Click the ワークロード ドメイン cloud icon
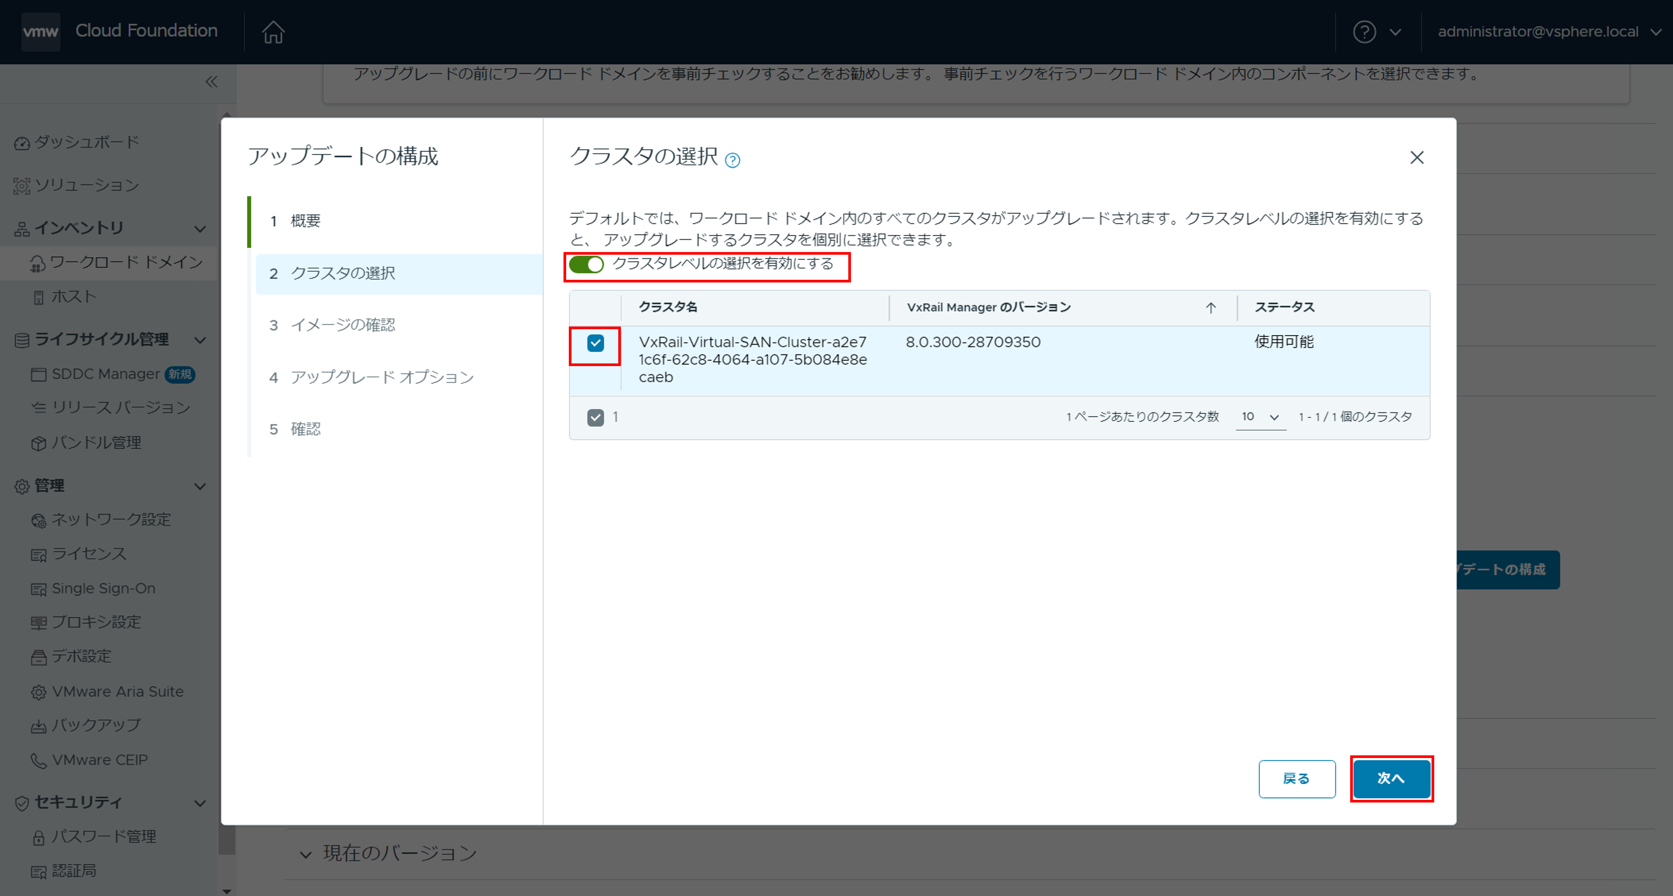The width and height of the screenshot is (1673, 896). [38, 263]
